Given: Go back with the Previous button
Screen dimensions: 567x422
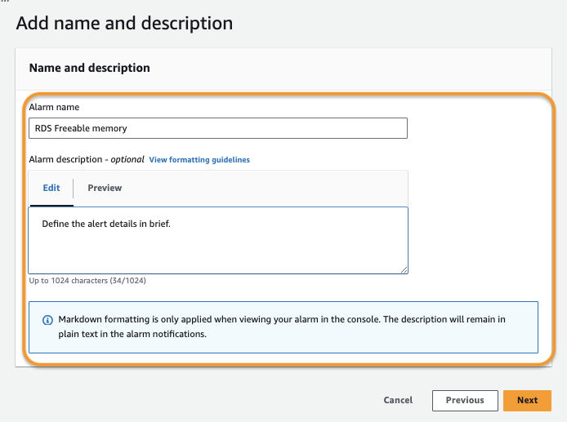Looking at the screenshot, I should [465, 400].
